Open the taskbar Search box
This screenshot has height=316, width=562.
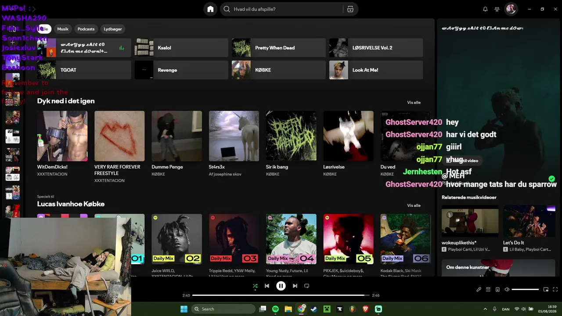(223, 309)
